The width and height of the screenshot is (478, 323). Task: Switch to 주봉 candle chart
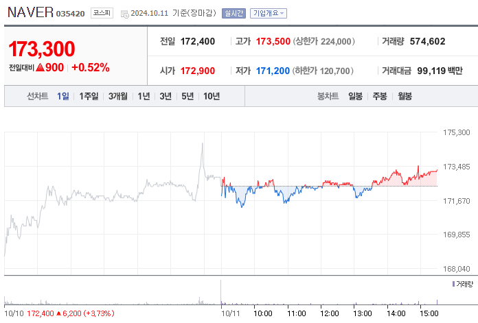[x=380, y=96]
